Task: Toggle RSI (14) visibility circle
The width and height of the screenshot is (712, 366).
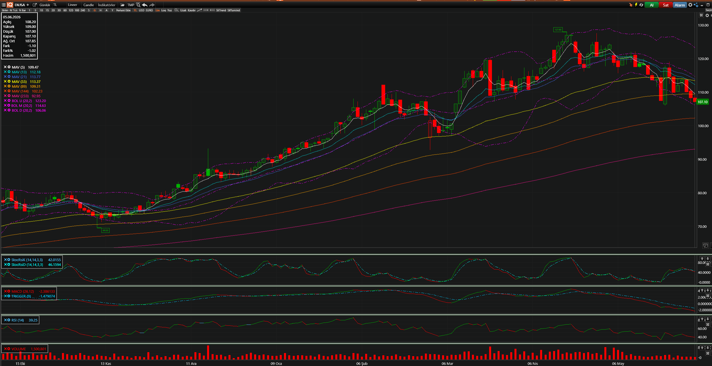Action: click(x=9, y=320)
